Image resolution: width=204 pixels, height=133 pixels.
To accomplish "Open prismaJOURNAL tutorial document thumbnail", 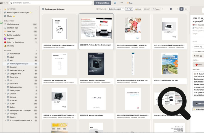I will click(133, 29).
